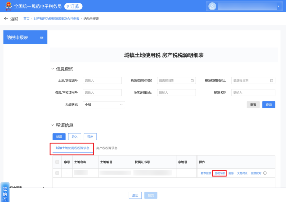
Task: Click the 提交 button
Action: 151,195
